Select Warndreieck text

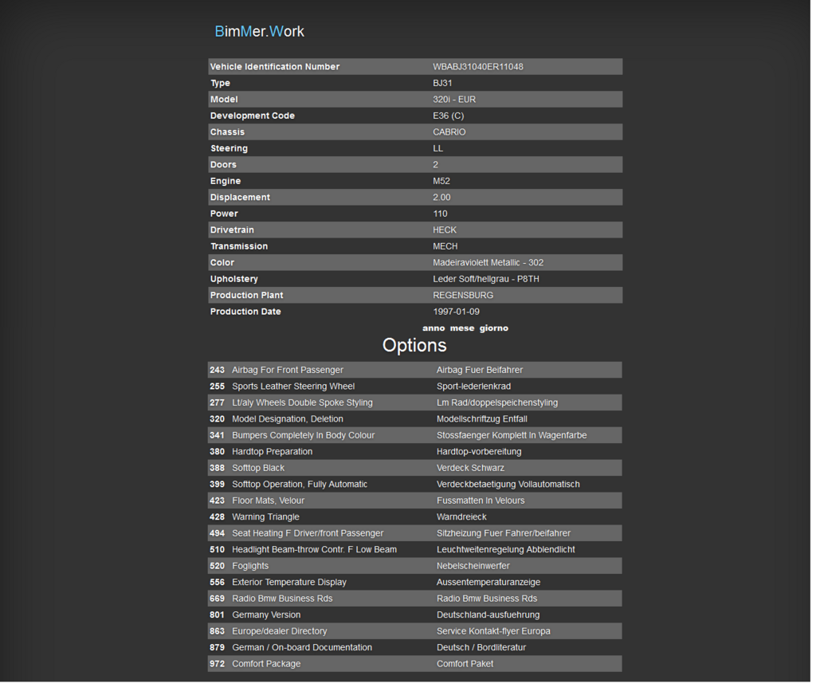pyautogui.click(x=461, y=517)
